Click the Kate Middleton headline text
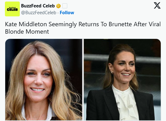The height and width of the screenshot is (121, 166). 83,28
